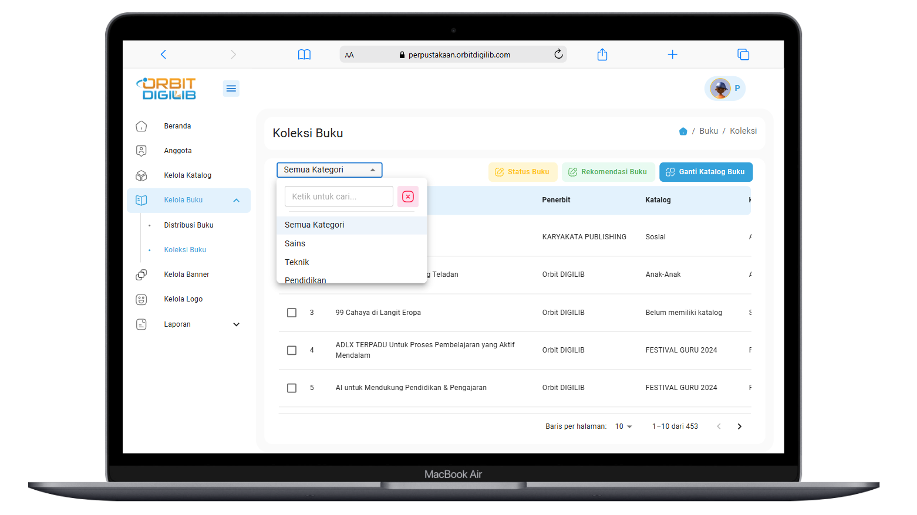Viewport: 917px width, 515px height.
Task: Open Kelola Logo from sidebar
Action: coord(183,299)
